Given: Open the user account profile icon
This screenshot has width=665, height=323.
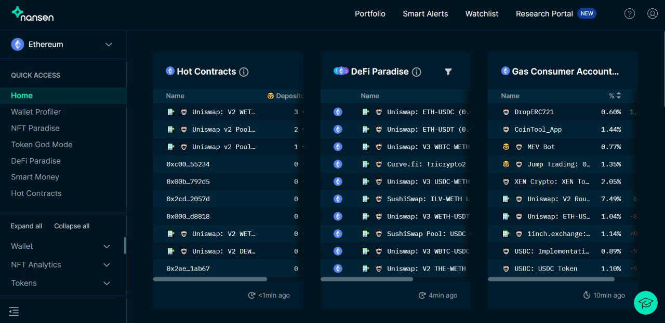Looking at the screenshot, I should pyautogui.click(x=653, y=14).
